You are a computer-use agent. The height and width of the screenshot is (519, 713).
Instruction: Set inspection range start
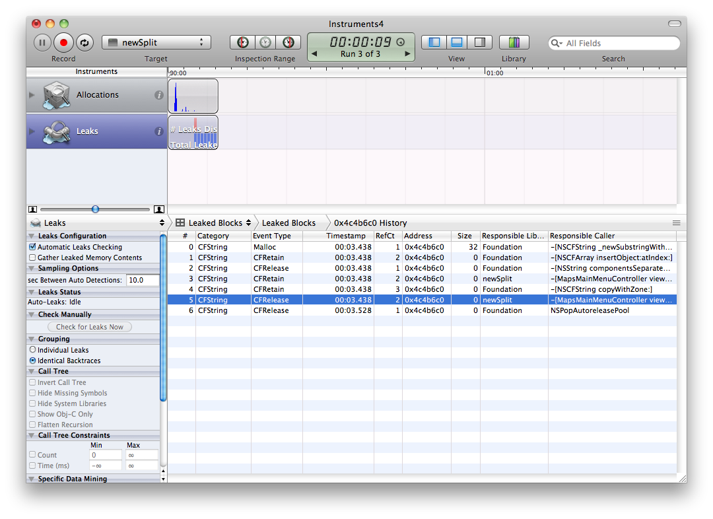(x=243, y=42)
